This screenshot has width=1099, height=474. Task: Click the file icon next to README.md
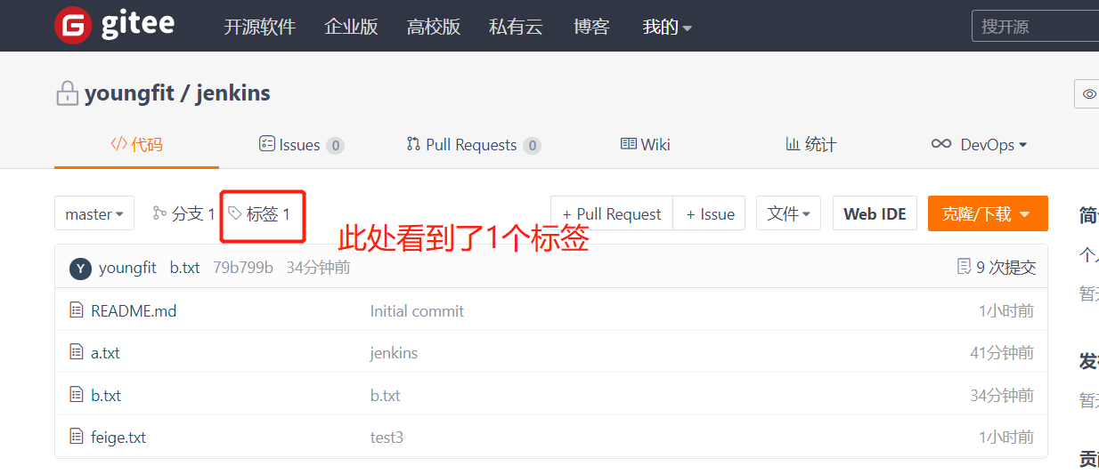(77, 310)
